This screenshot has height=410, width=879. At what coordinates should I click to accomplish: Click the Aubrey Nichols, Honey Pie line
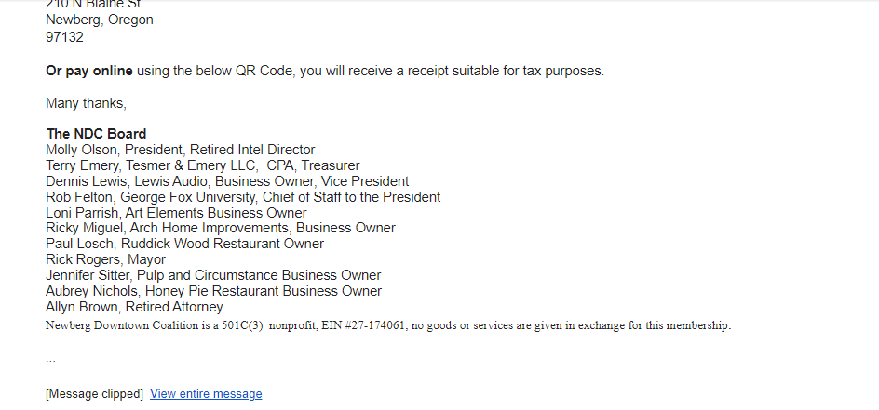coord(213,291)
